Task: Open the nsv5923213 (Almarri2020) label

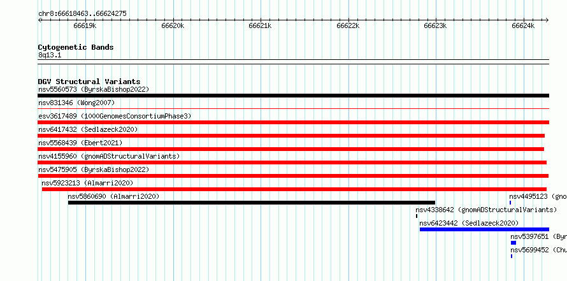Action: (87, 183)
